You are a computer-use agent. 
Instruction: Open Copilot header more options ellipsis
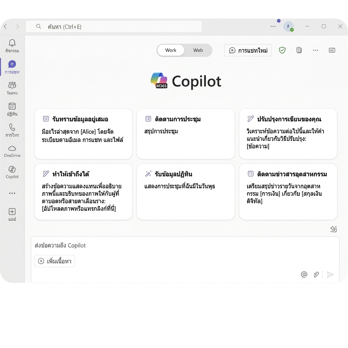(315, 50)
